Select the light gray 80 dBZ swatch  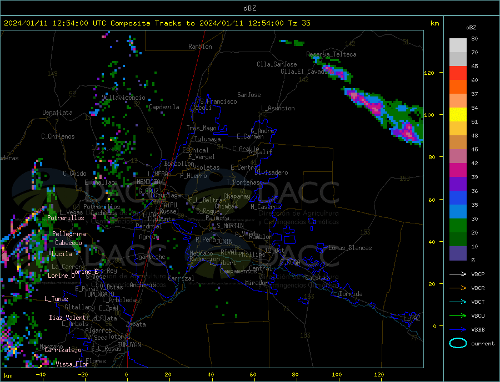(x=458, y=45)
